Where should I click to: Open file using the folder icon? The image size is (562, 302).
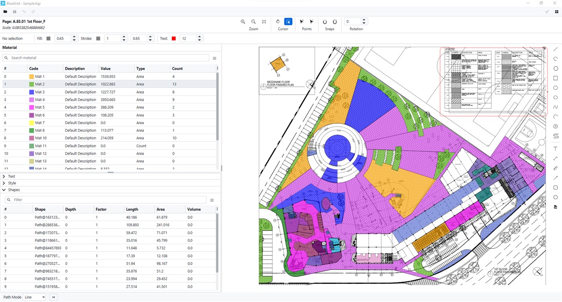[x=5, y=12]
